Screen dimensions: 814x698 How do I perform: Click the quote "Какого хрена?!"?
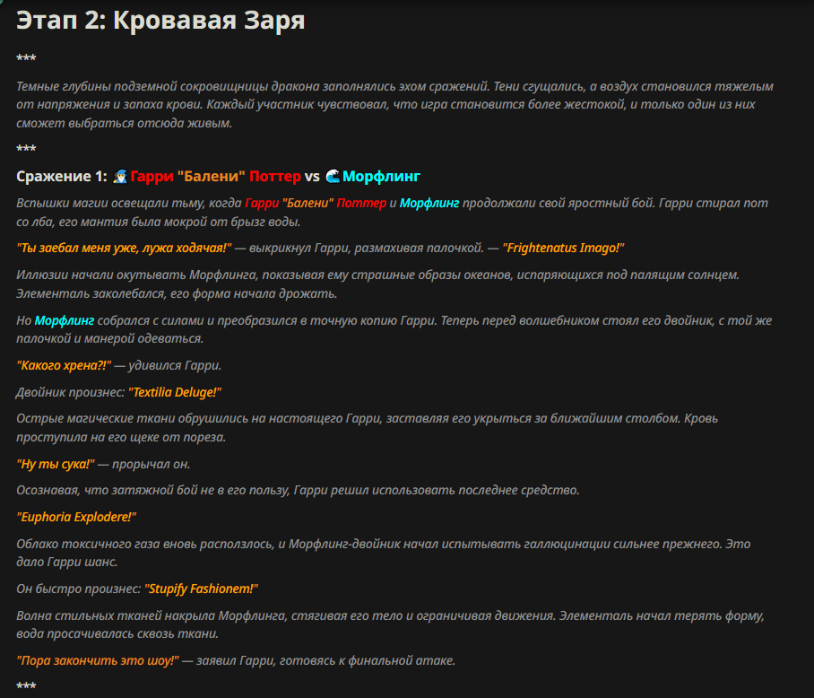point(64,366)
